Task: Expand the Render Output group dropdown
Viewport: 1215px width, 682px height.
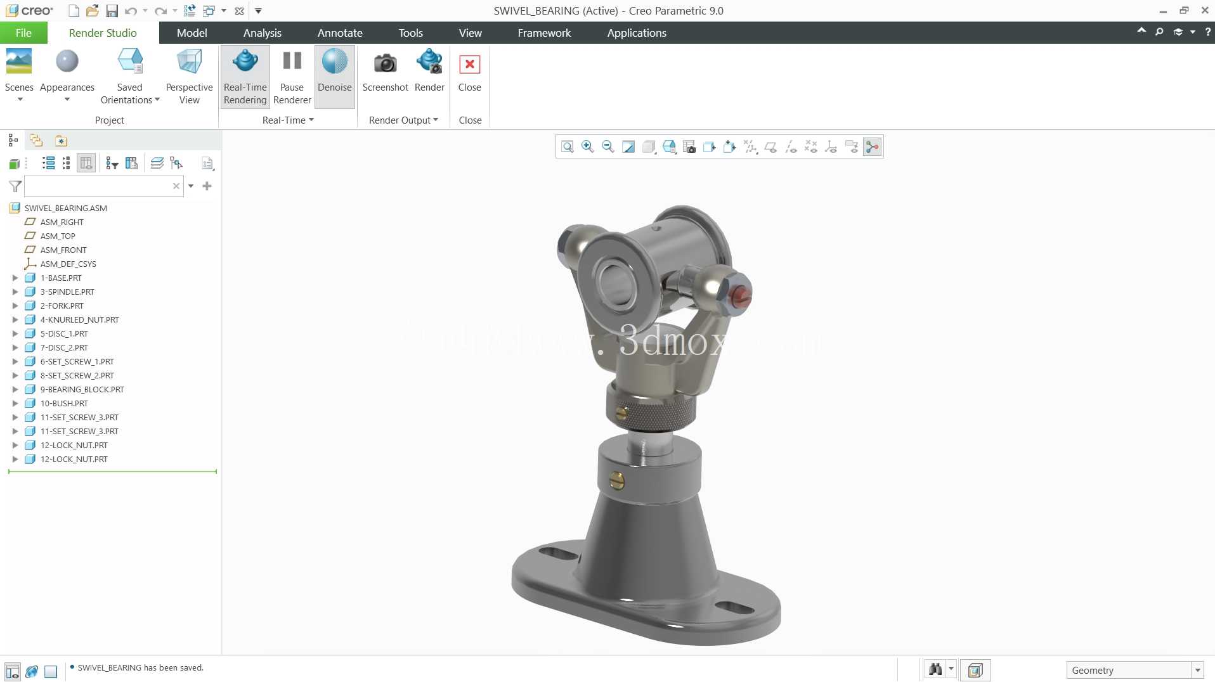Action: coord(403,120)
